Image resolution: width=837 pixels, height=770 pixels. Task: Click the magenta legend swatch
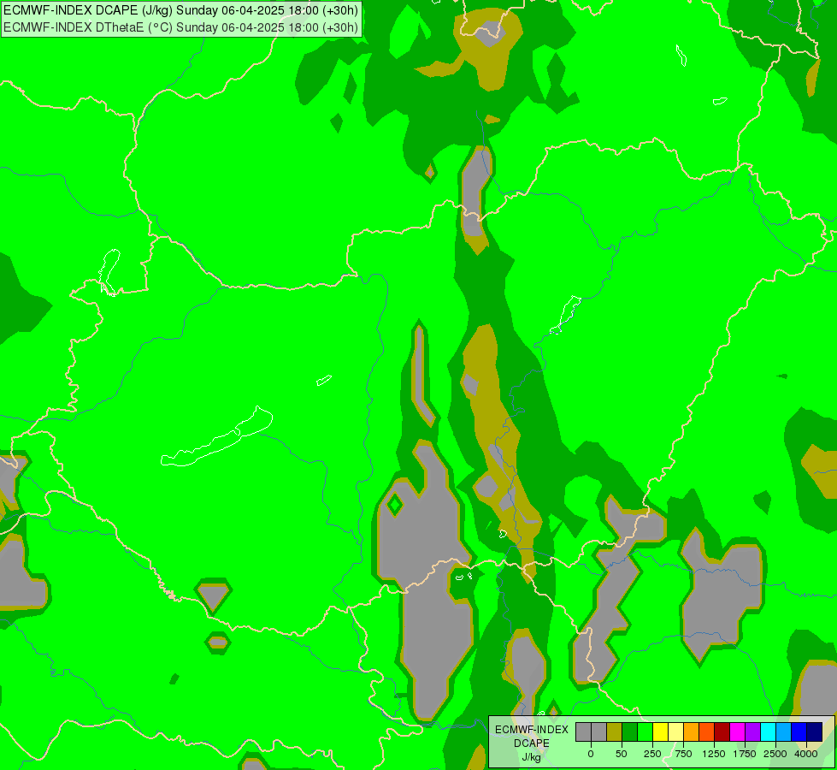coord(737,731)
